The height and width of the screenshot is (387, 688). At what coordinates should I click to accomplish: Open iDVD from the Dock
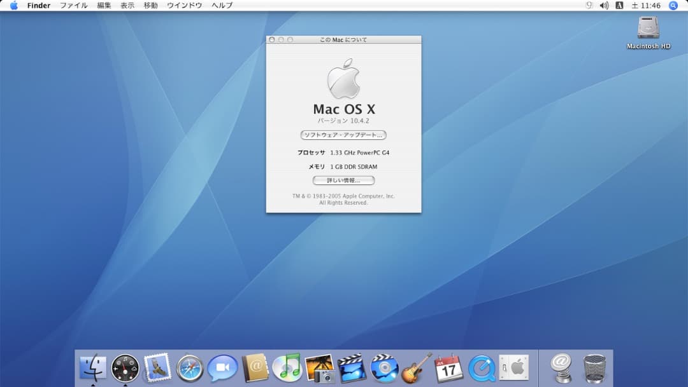(x=383, y=367)
